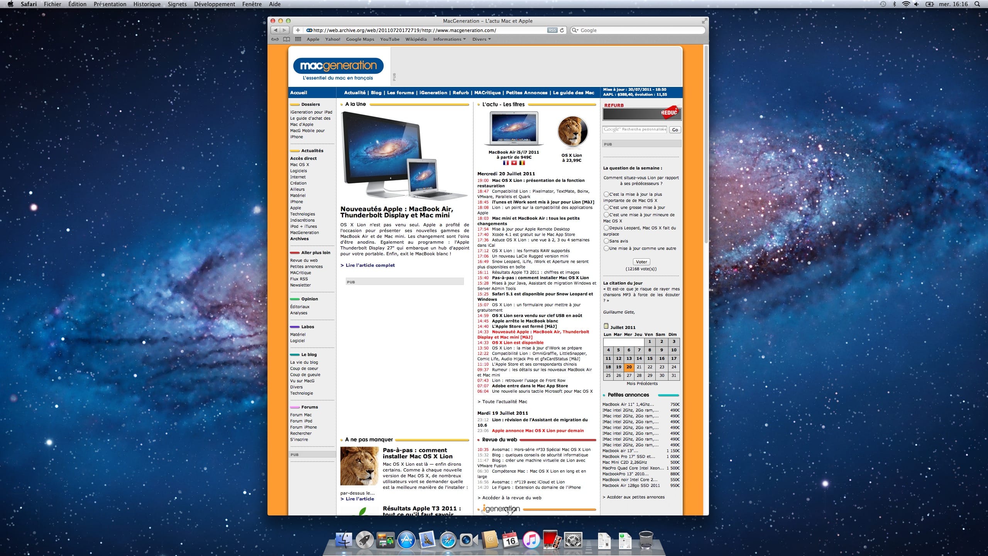Open the Présentation menu
This screenshot has width=988, height=556.
pos(110,4)
